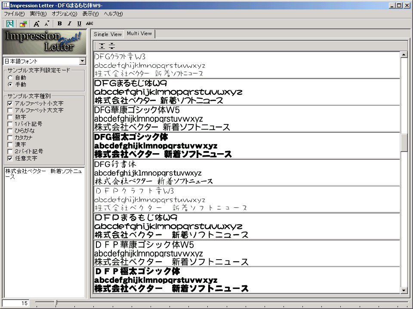Enable ひらがな checkbox
The image size is (413, 309).
(x=10, y=130)
